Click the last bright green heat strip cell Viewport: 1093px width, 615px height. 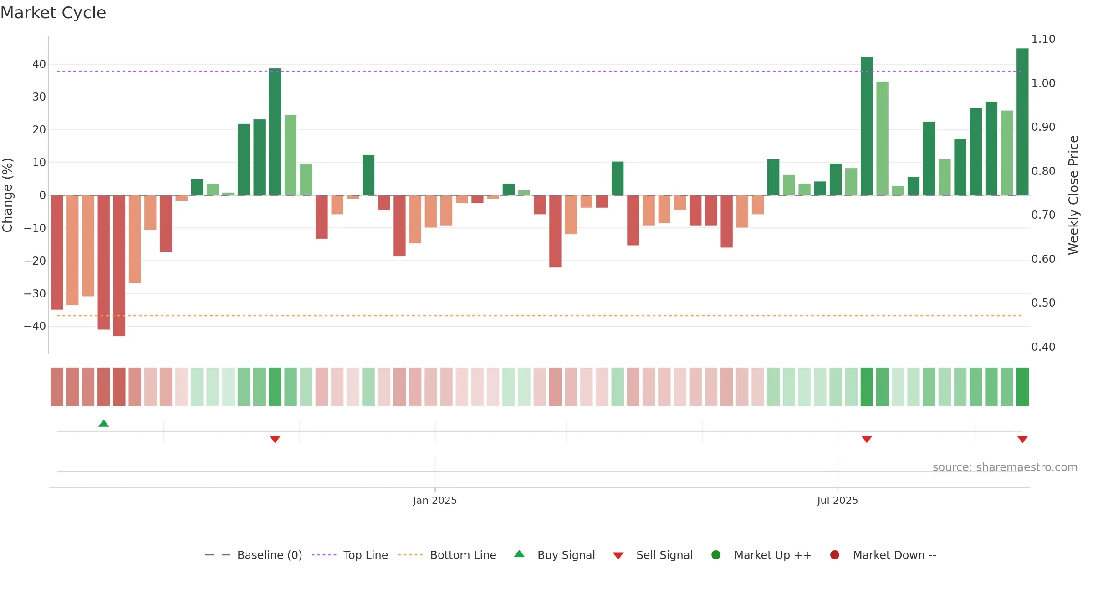click(1022, 387)
